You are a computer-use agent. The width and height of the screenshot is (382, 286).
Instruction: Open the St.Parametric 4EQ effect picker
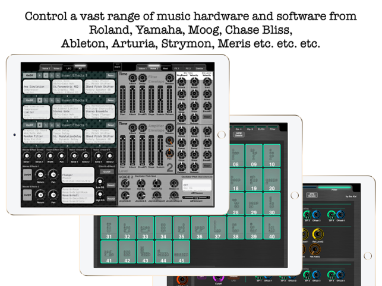click(67, 87)
